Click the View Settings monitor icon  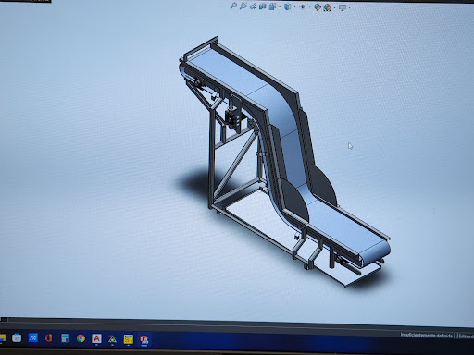(343, 7)
